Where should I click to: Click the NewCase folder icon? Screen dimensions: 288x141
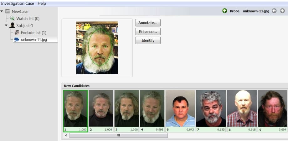click(8, 12)
